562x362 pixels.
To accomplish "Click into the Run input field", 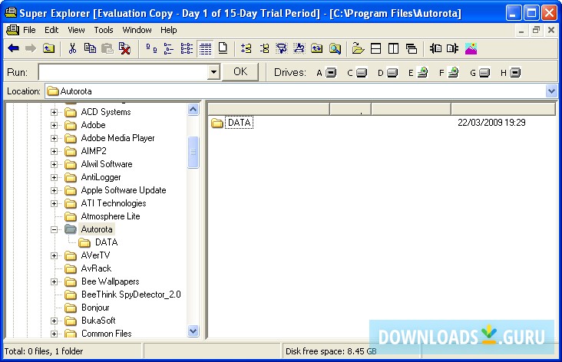I will (x=124, y=72).
